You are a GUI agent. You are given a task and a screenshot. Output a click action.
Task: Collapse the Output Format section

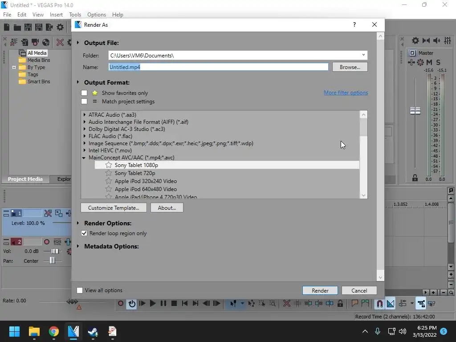pyautogui.click(x=78, y=82)
